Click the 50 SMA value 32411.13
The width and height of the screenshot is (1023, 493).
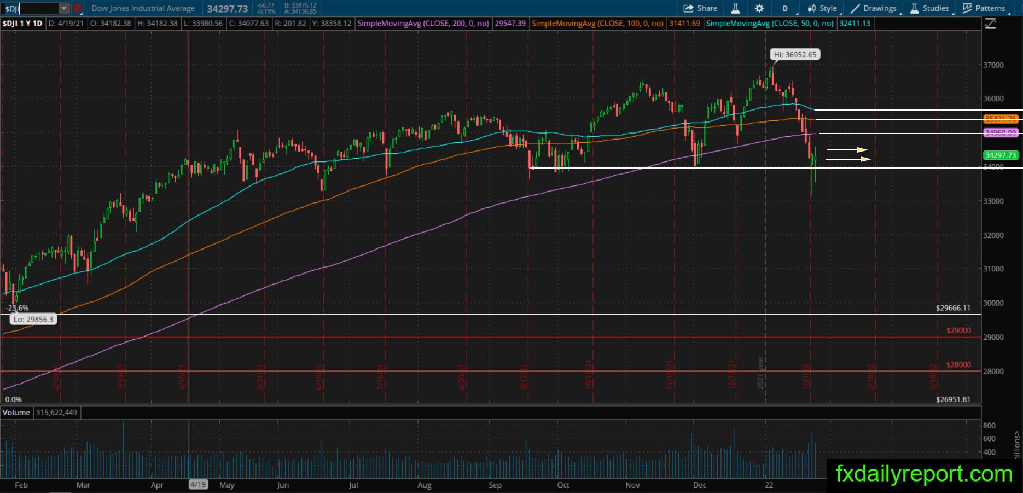[855, 24]
